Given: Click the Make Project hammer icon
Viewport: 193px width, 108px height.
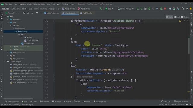Looking at the screenshot, I should click(x=100, y=9).
